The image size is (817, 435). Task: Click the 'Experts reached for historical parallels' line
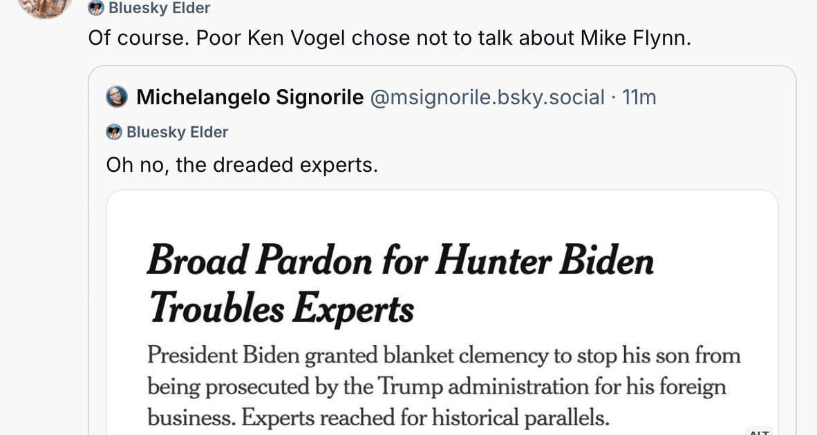click(x=425, y=417)
